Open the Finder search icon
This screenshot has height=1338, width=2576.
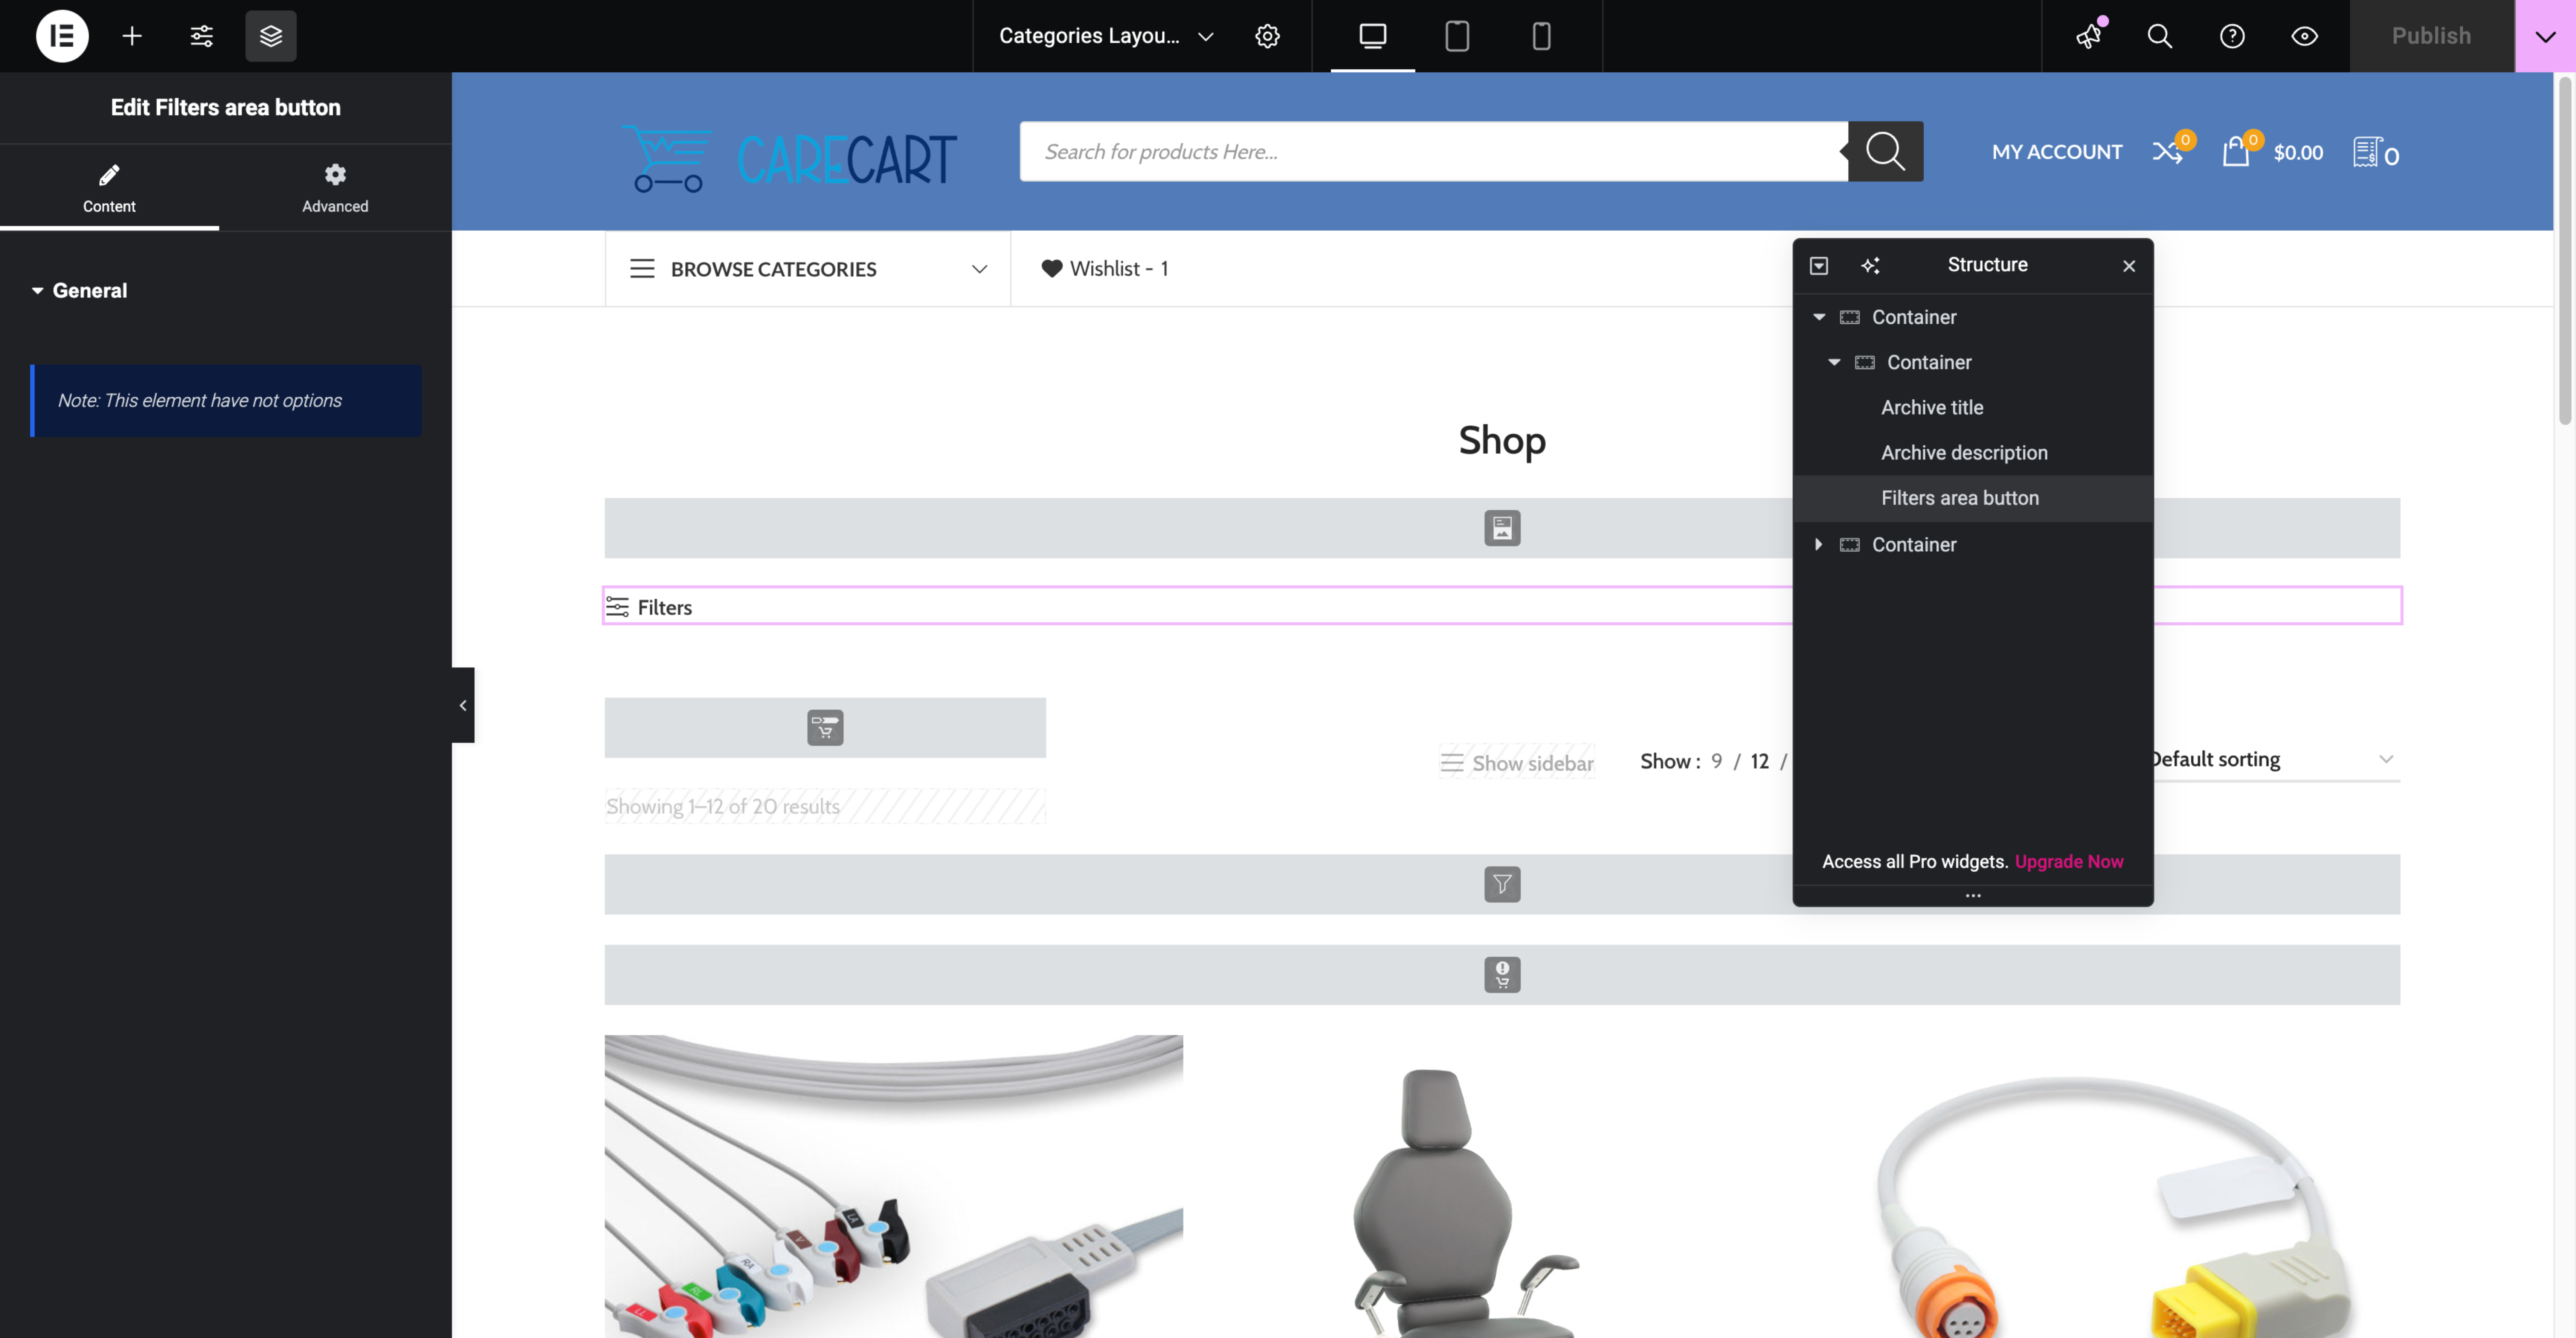(2160, 36)
